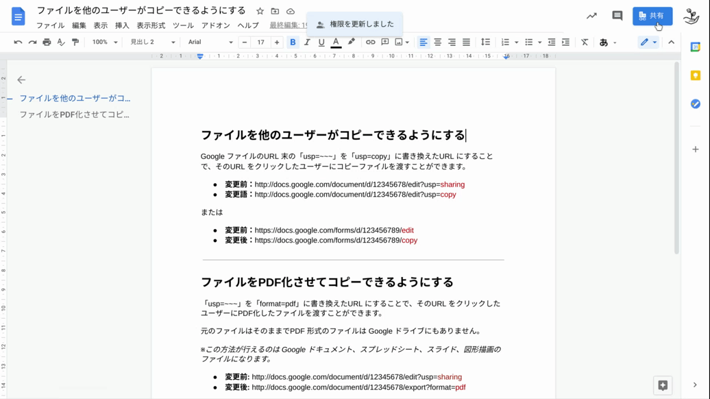The image size is (710, 399).
Task: Close the document outline with back arrow
Action: click(21, 80)
